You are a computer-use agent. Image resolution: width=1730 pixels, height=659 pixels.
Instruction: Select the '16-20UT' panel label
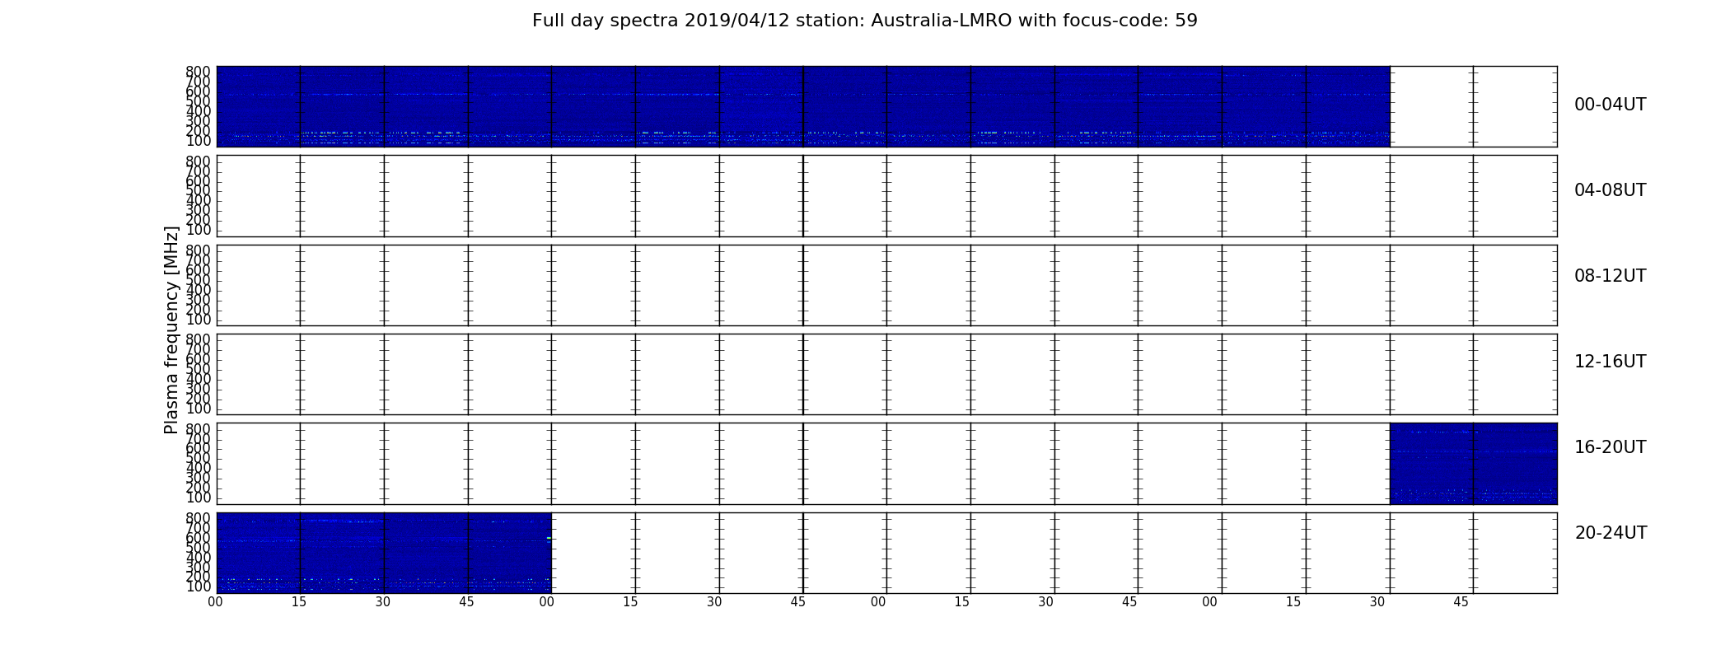point(1610,447)
